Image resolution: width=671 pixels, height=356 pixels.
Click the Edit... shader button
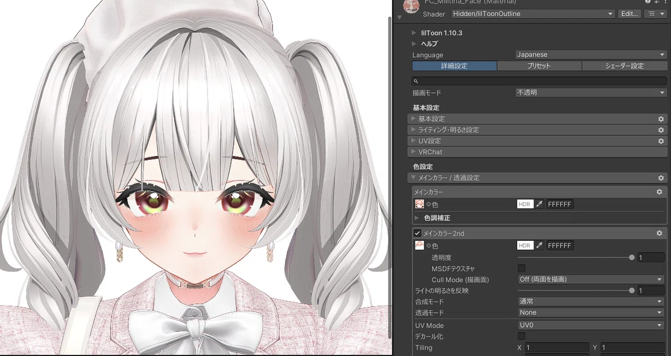point(629,14)
